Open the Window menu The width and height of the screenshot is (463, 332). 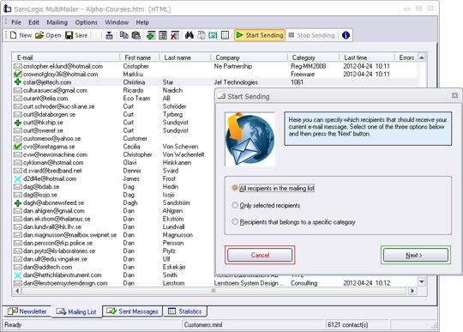coord(117,22)
